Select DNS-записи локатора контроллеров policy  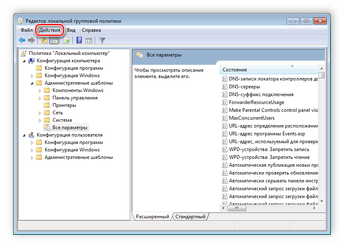pyautogui.click(x=273, y=79)
